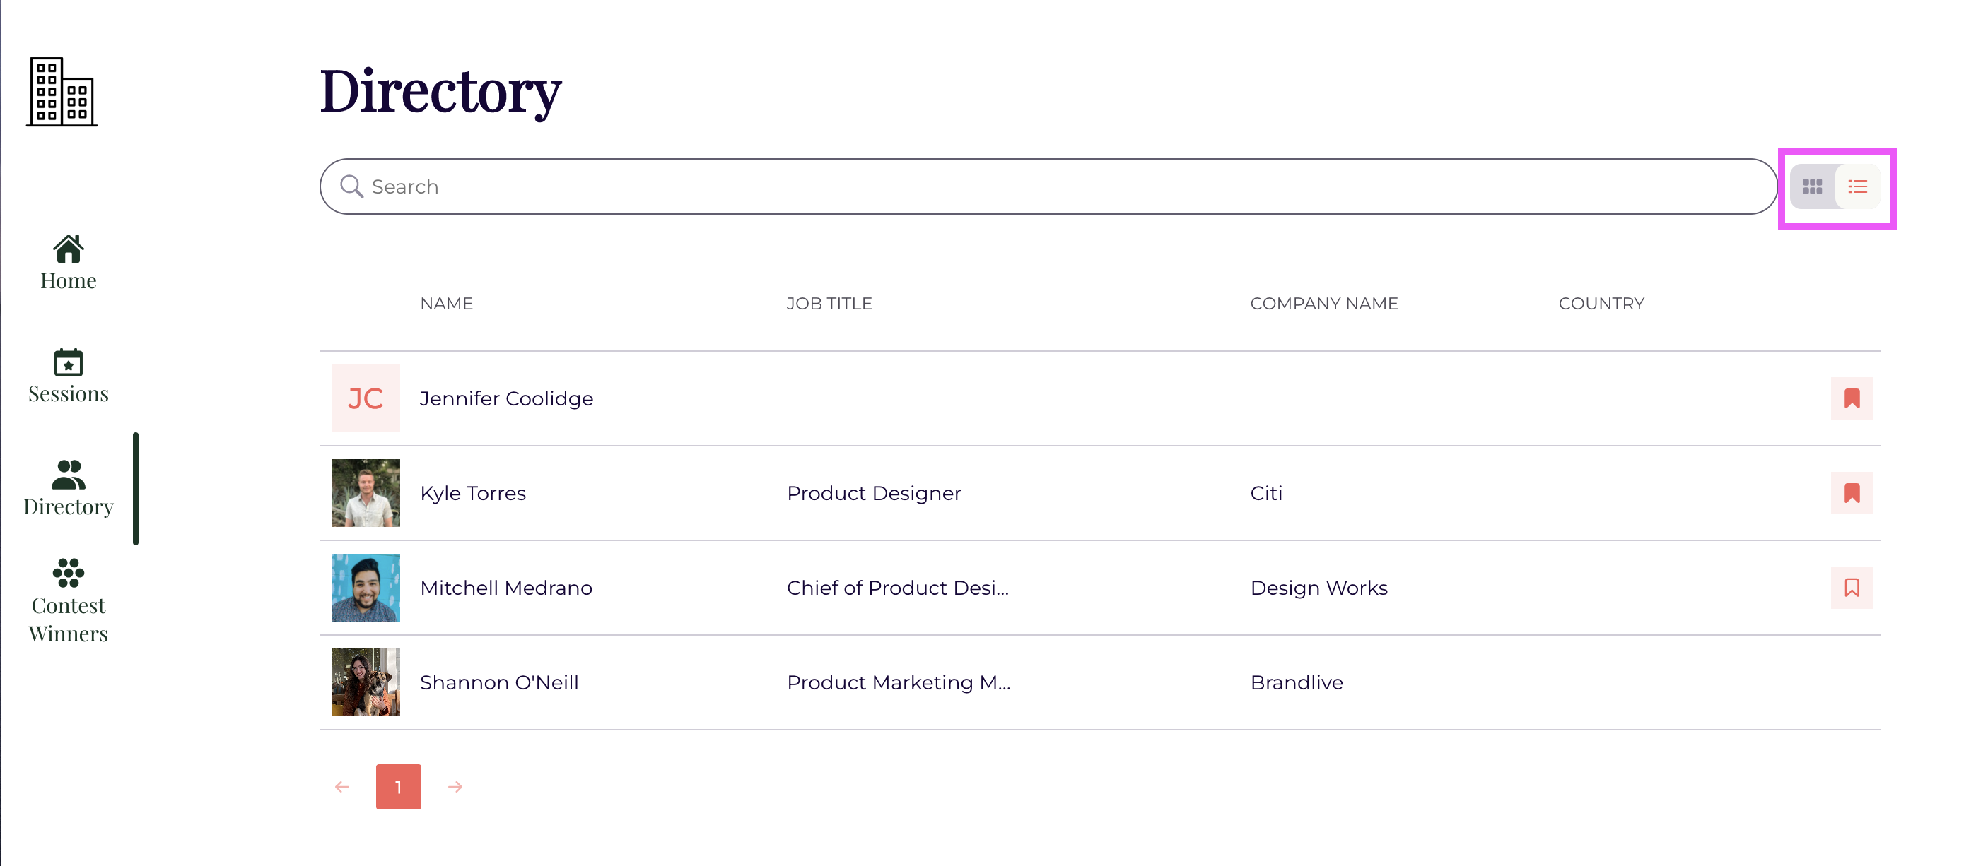Open Mitchell Medrano profile photo
The height and width of the screenshot is (866, 1988).
[x=366, y=588]
